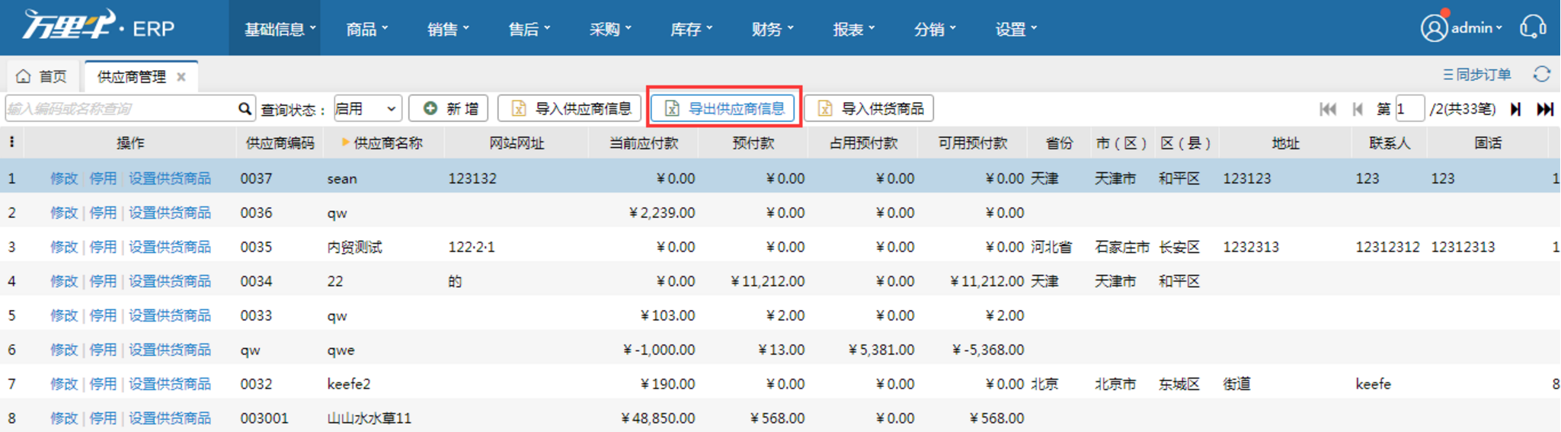This screenshot has height=432, width=1561.
Task: Click the refresh icon beside 同步订单
Action: click(x=1542, y=74)
